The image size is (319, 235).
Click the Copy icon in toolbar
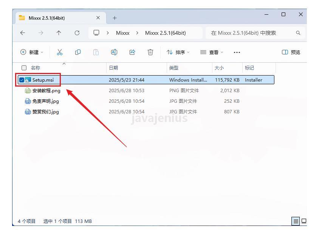(x=78, y=52)
